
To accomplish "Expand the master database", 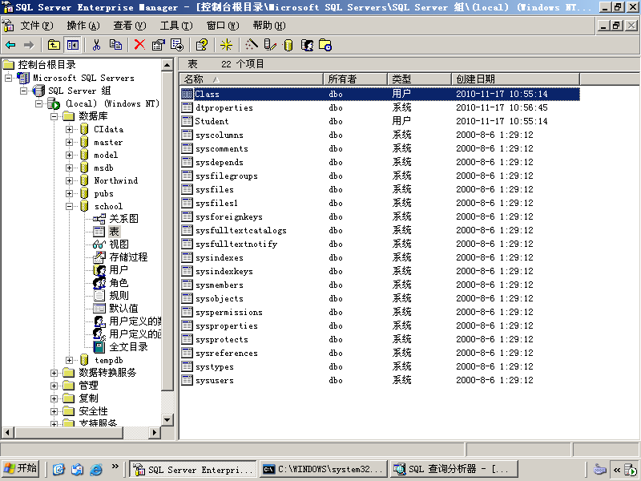I will (x=69, y=143).
